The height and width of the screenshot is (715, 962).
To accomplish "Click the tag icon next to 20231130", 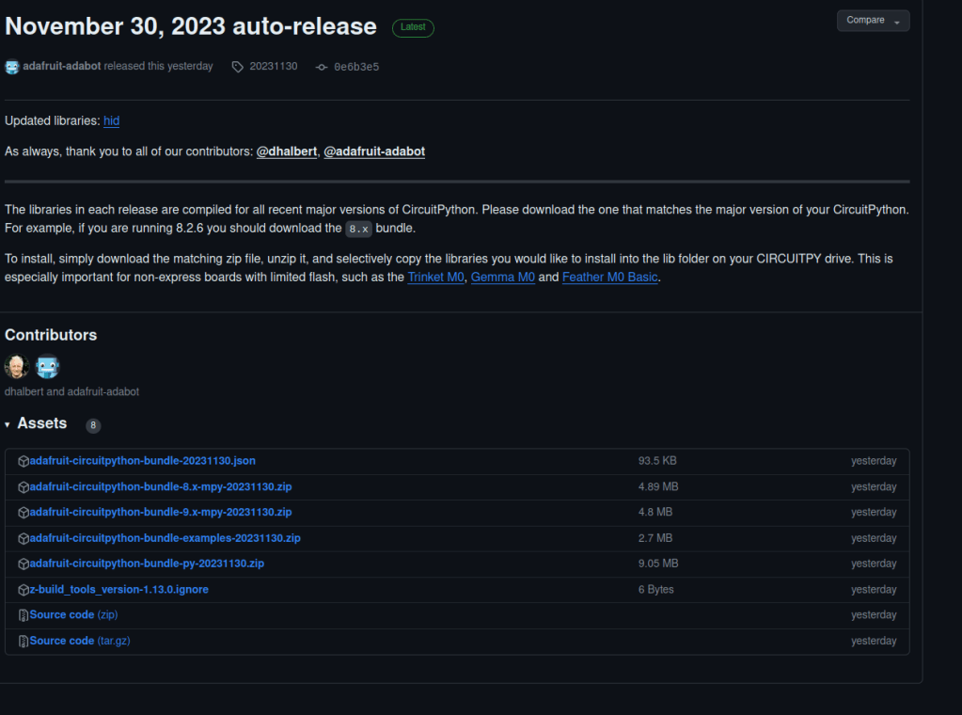I will coord(238,67).
